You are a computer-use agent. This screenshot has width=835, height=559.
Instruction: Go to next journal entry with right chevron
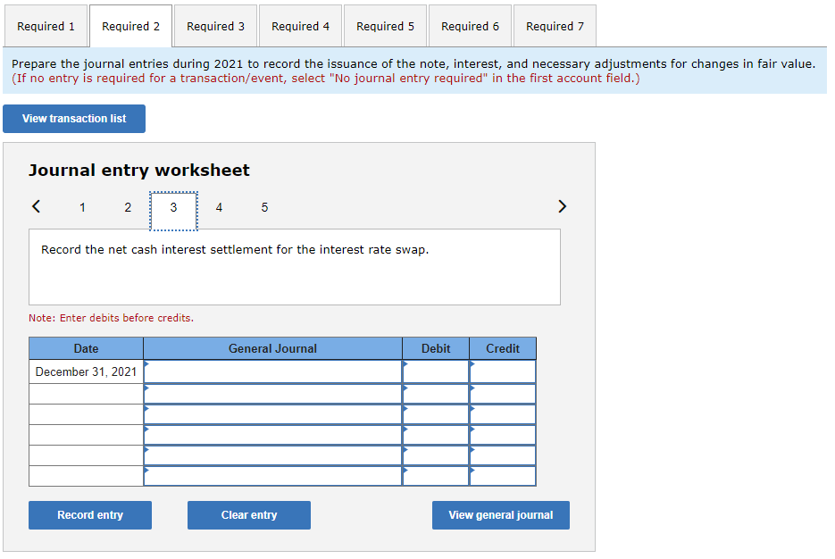click(562, 206)
